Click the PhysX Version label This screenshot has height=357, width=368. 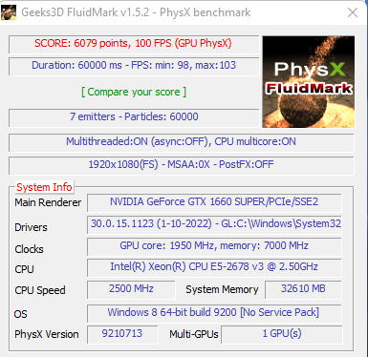(x=47, y=334)
